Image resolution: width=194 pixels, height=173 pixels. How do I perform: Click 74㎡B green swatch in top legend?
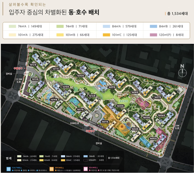[60, 26]
